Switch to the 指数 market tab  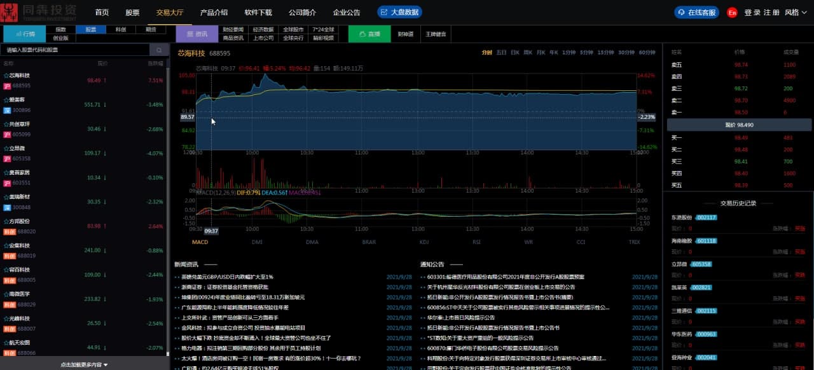point(61,29)
